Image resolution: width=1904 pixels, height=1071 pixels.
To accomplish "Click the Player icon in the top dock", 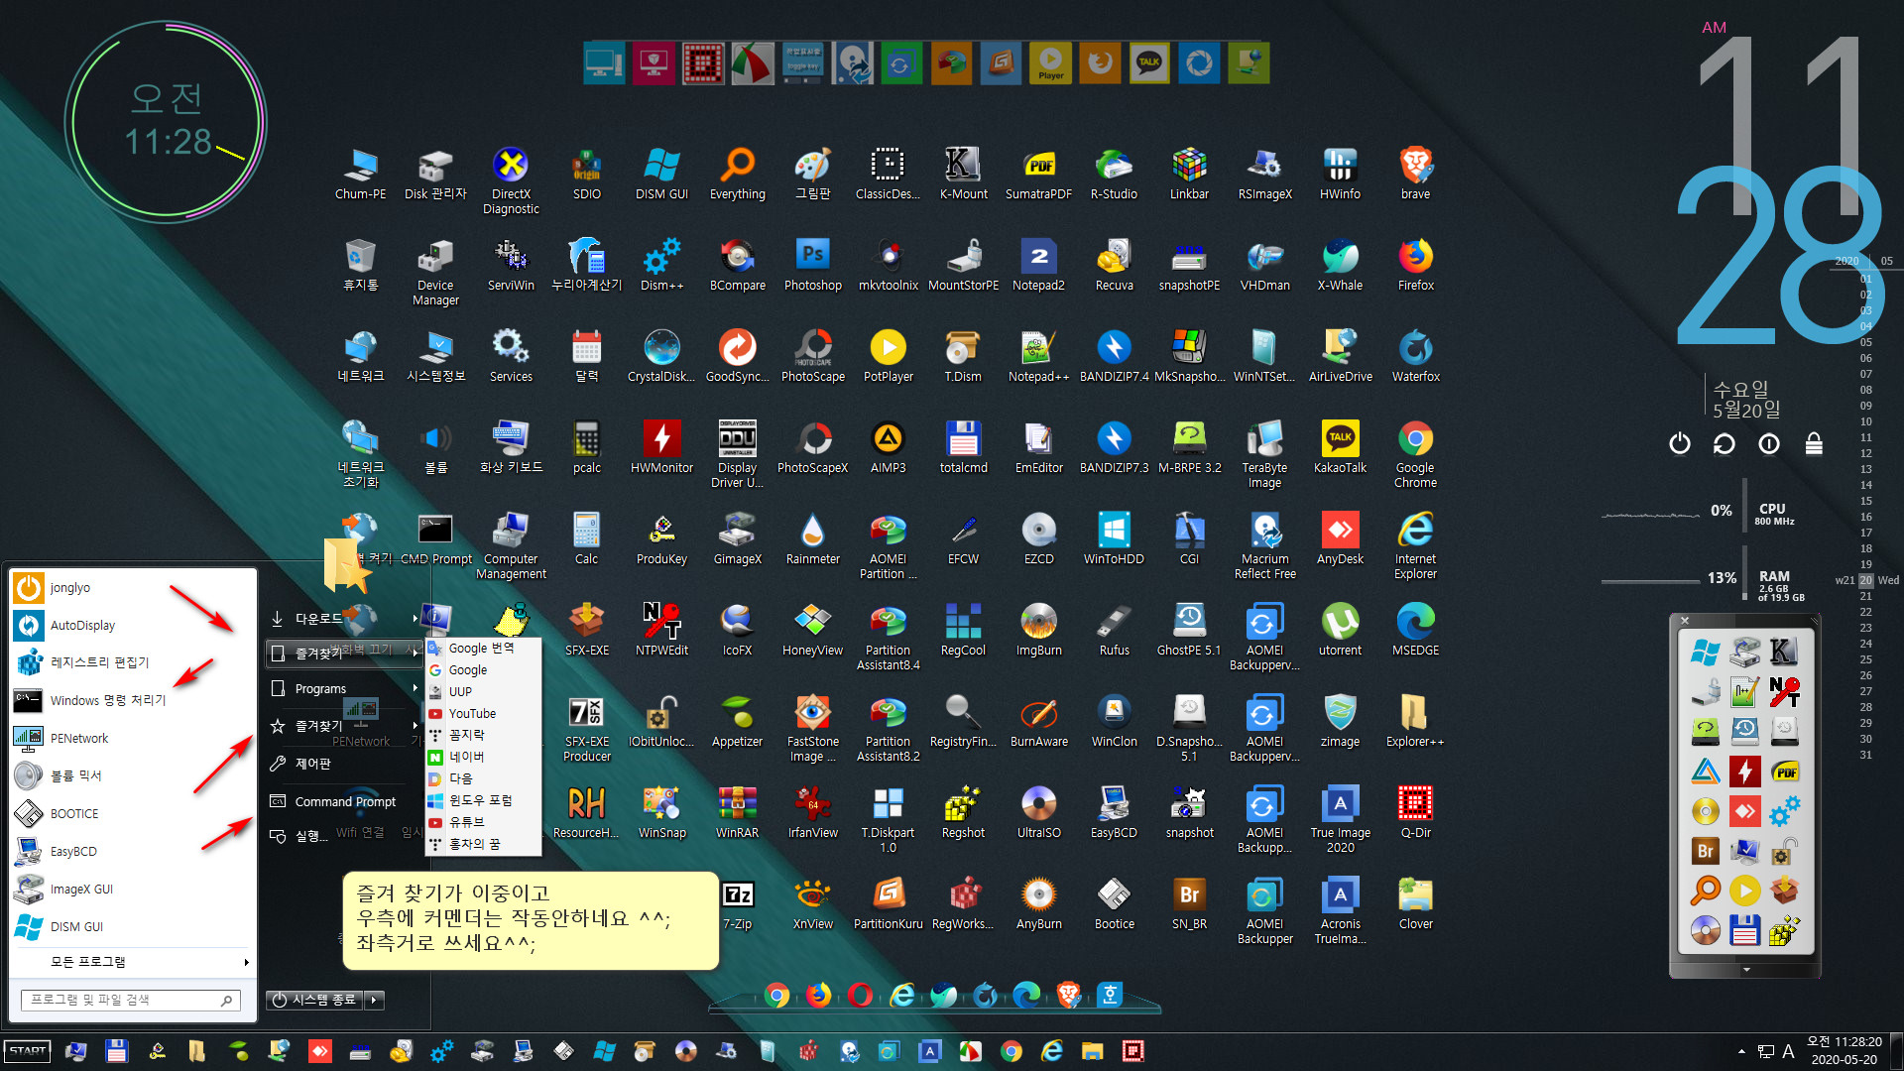I will click(1050, 63).
